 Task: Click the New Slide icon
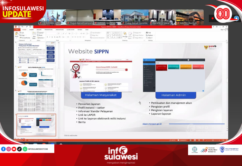click(x=34, y=35)
